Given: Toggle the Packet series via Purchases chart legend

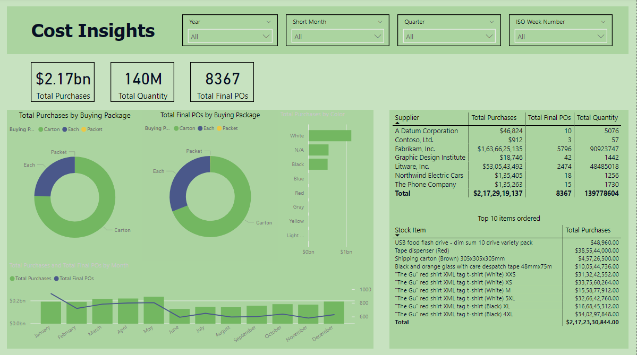Looking at the screenshot, I should tap(84, 129).
